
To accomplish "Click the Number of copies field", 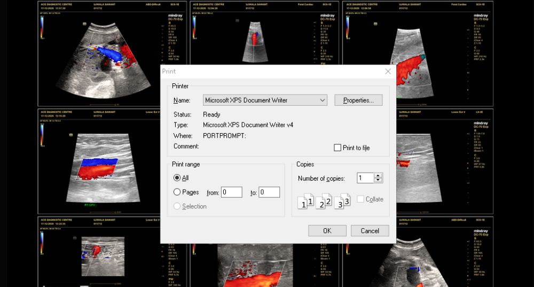I will tap(365, 178).
